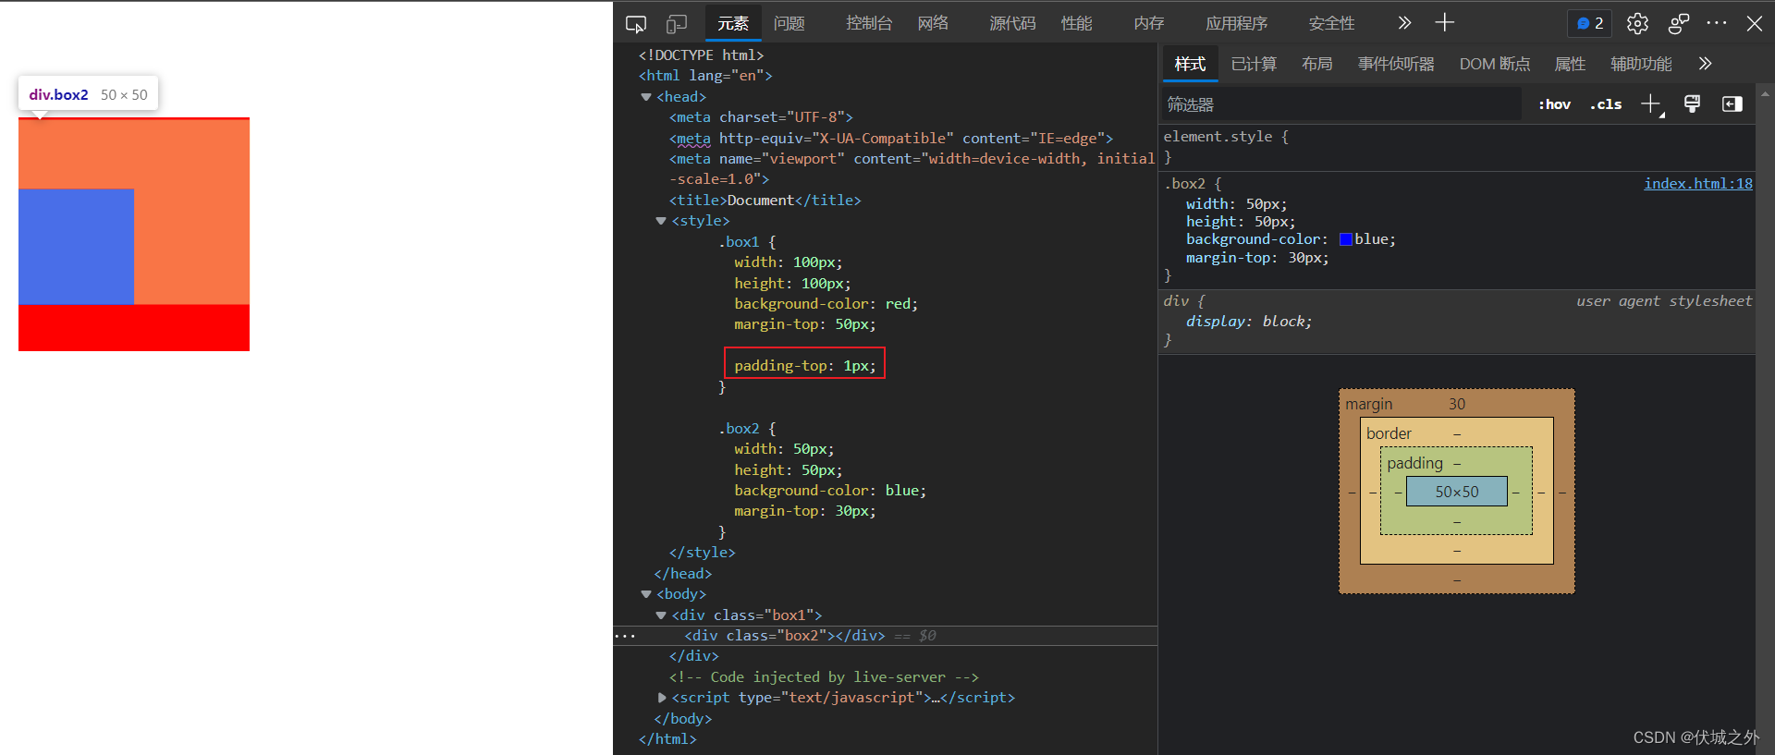Collapse the head element node
Image resolution: width=1775 pixels, height=755 pixels.
(646, 97)
